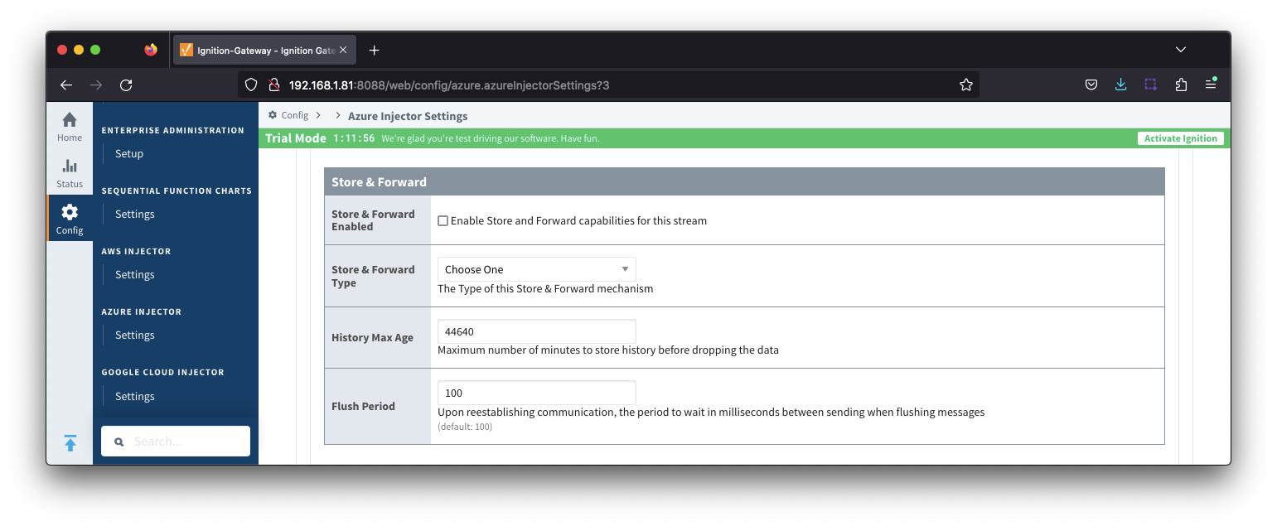Screen dimensions: 1277x526
Task: Click the Flush Period input field
Action: [536, 393]
